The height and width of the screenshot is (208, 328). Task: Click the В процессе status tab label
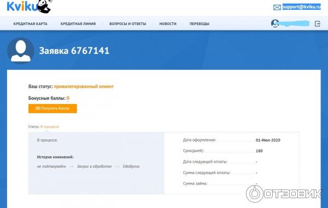[x=50, y=126]
